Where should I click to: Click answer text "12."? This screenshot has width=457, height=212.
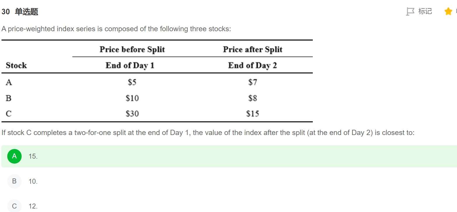tap(33, 206)
